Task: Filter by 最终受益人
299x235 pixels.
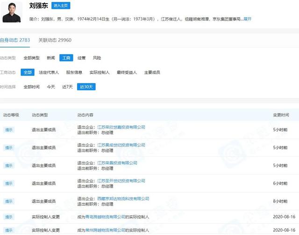Action: [126, 72]
